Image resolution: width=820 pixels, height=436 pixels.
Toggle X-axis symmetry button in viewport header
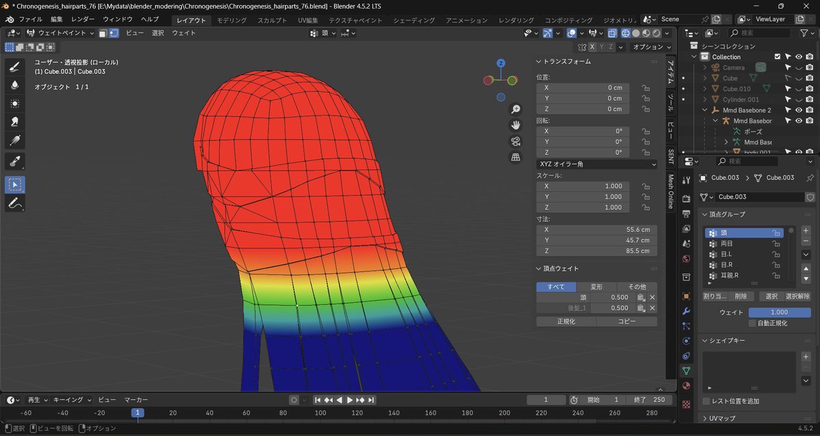click(592, 47)
